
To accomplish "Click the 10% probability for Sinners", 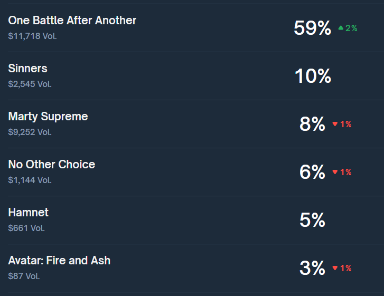I will (313, 77).
